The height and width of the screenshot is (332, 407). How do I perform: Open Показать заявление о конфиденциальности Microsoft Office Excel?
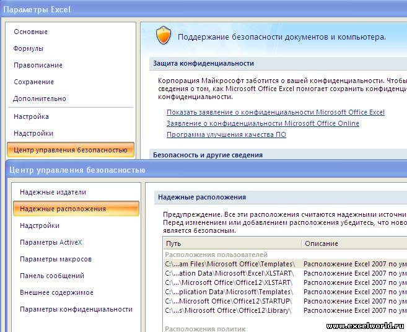276,112
